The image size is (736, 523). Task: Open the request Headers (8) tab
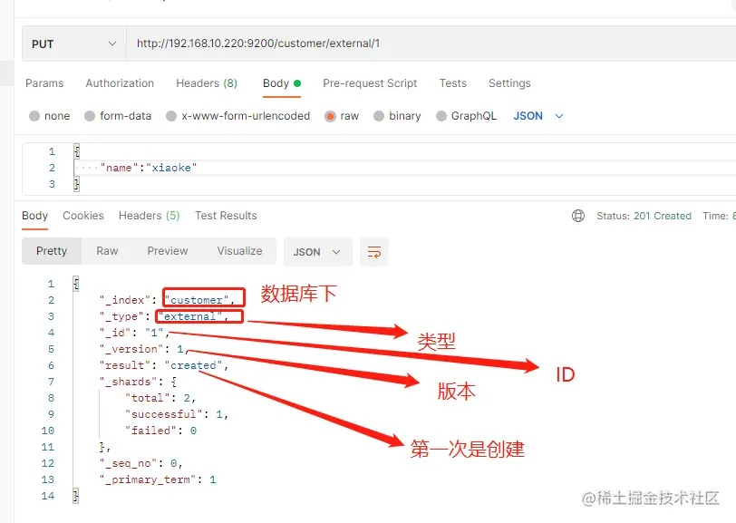(x=207, y=83)
